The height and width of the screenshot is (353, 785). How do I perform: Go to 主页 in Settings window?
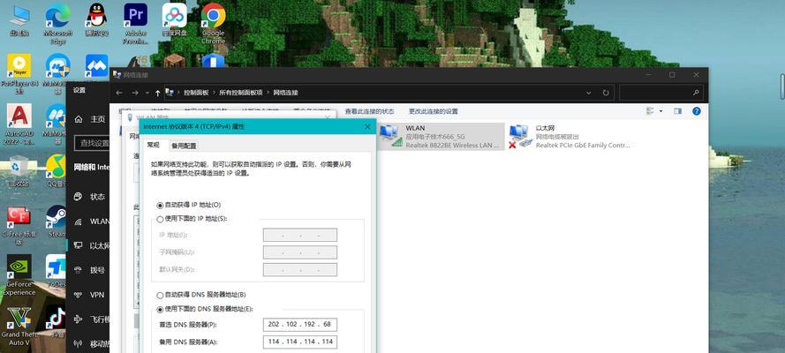91,119
